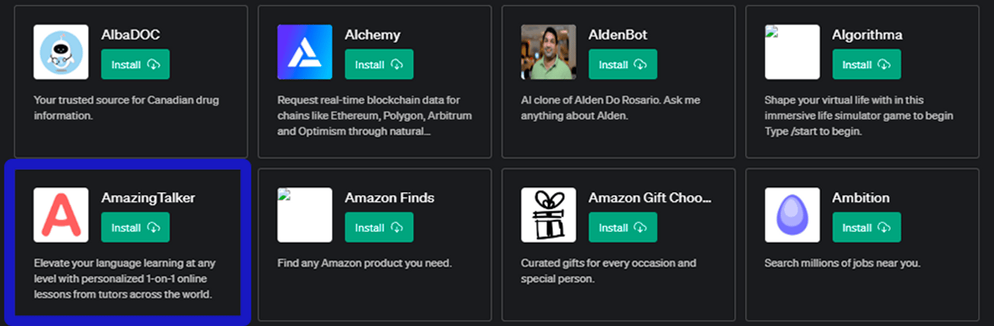Install the Amazon Gift Chooser plugin

(x=623, y=227)
